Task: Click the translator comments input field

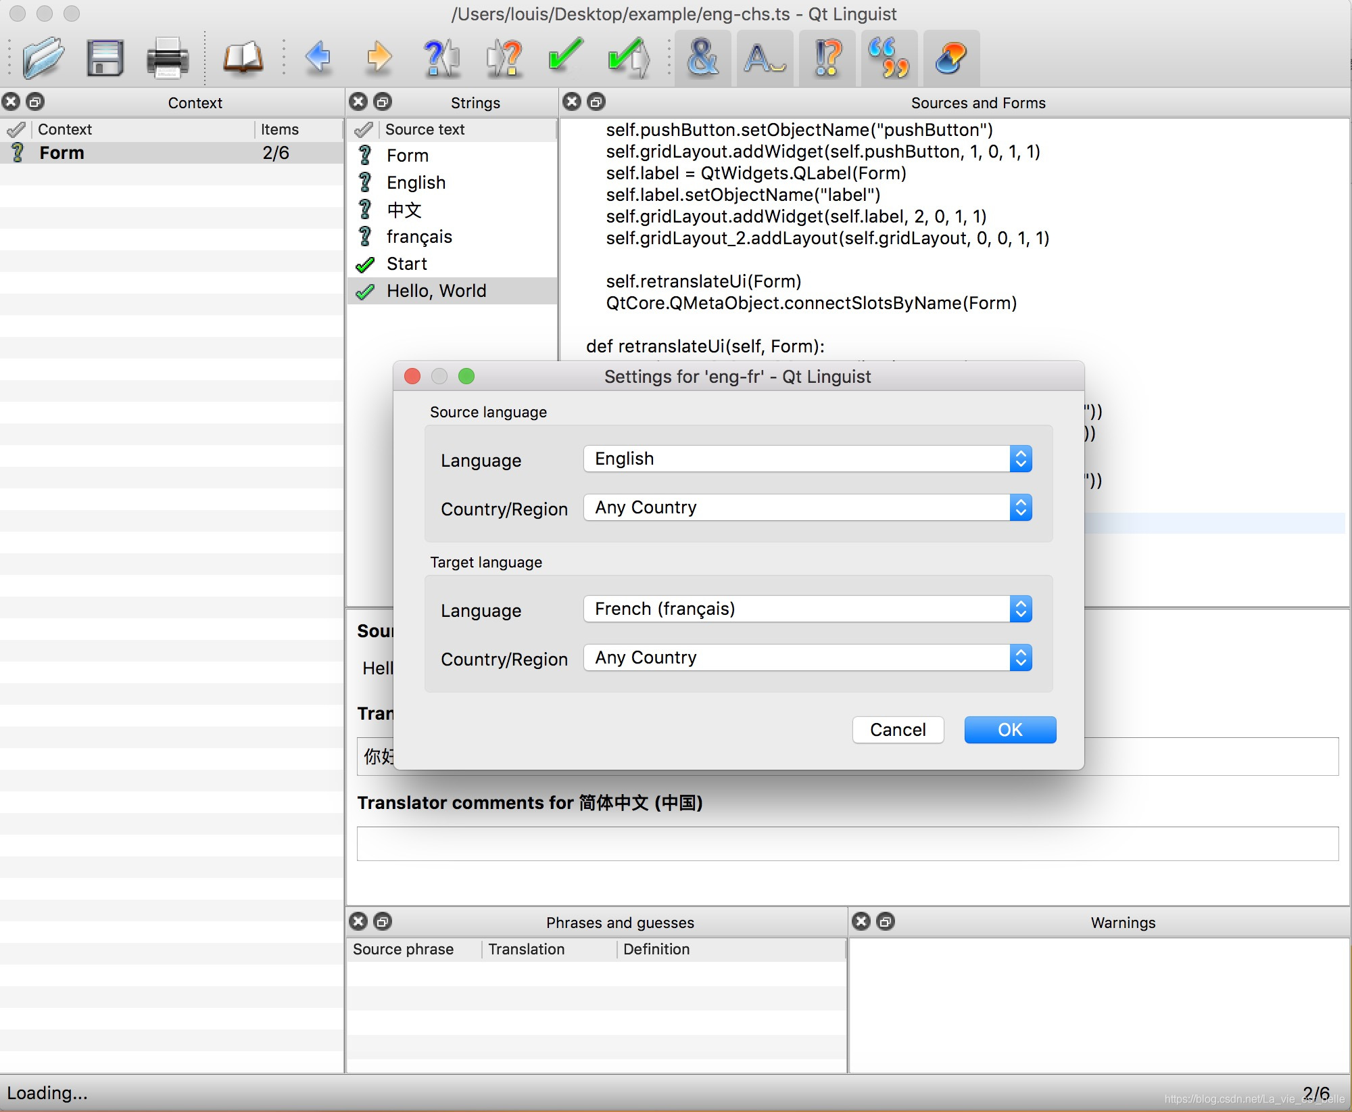Action: (847, 843)
